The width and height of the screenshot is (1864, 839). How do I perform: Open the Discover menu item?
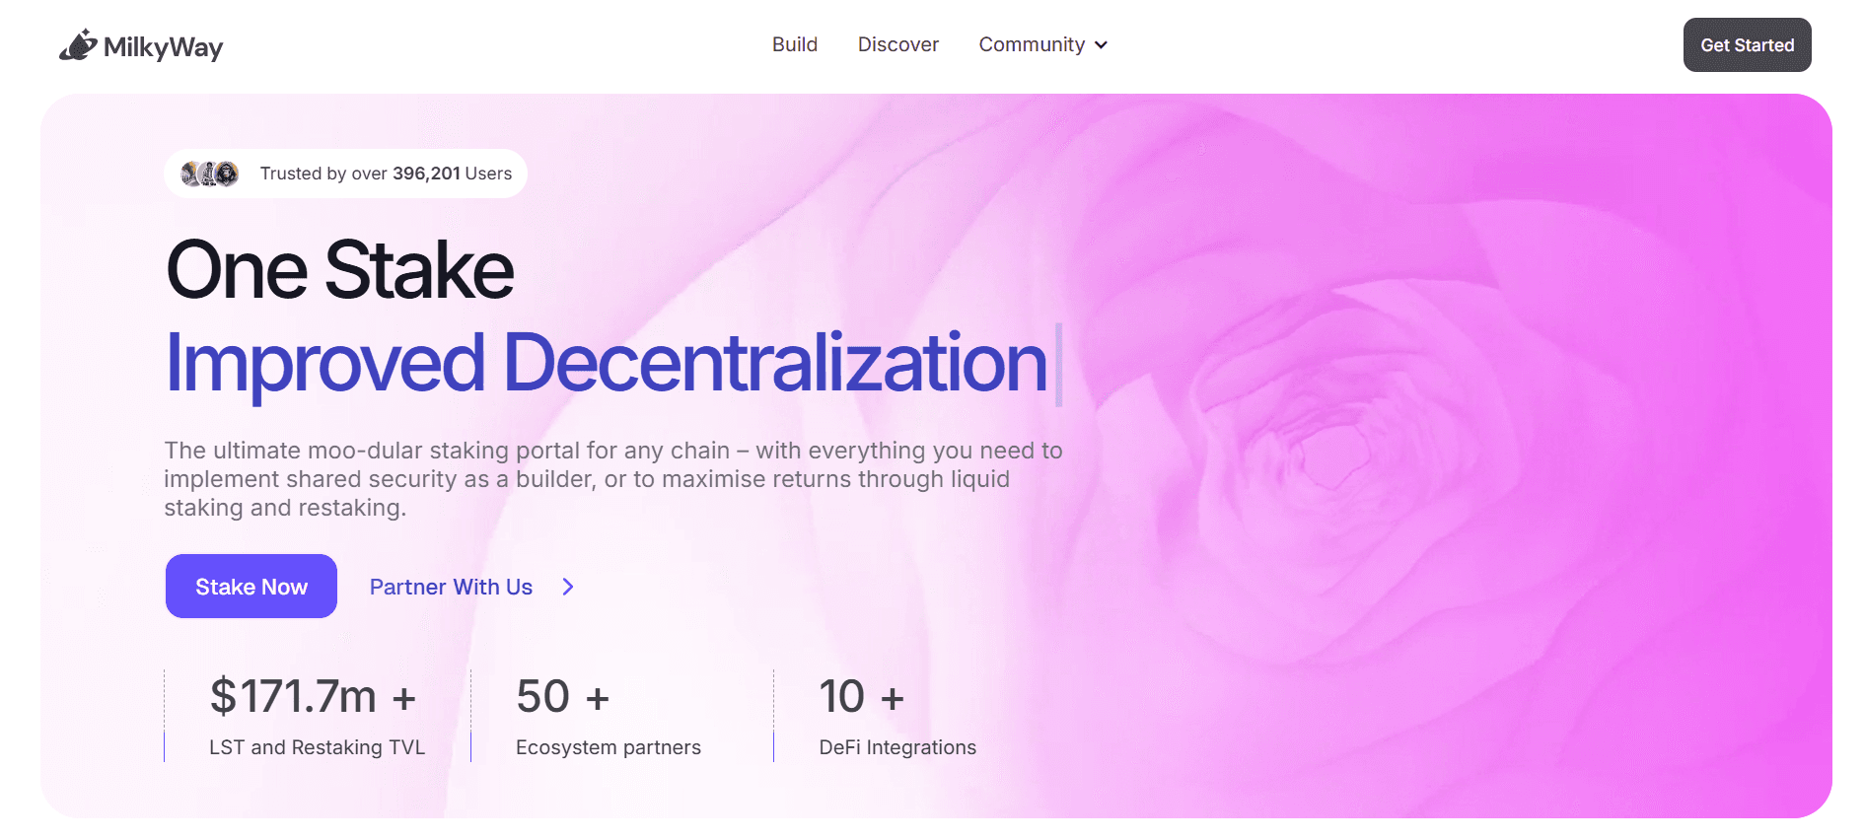coord(898,44)
